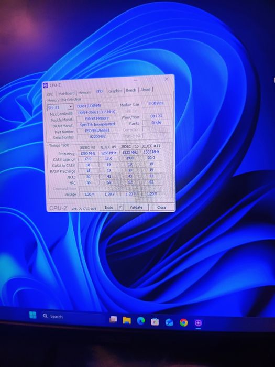Click the 20.0 CAS# Latency cell
The width and height of the screenshot is (275, 367).
pos(151,158)
